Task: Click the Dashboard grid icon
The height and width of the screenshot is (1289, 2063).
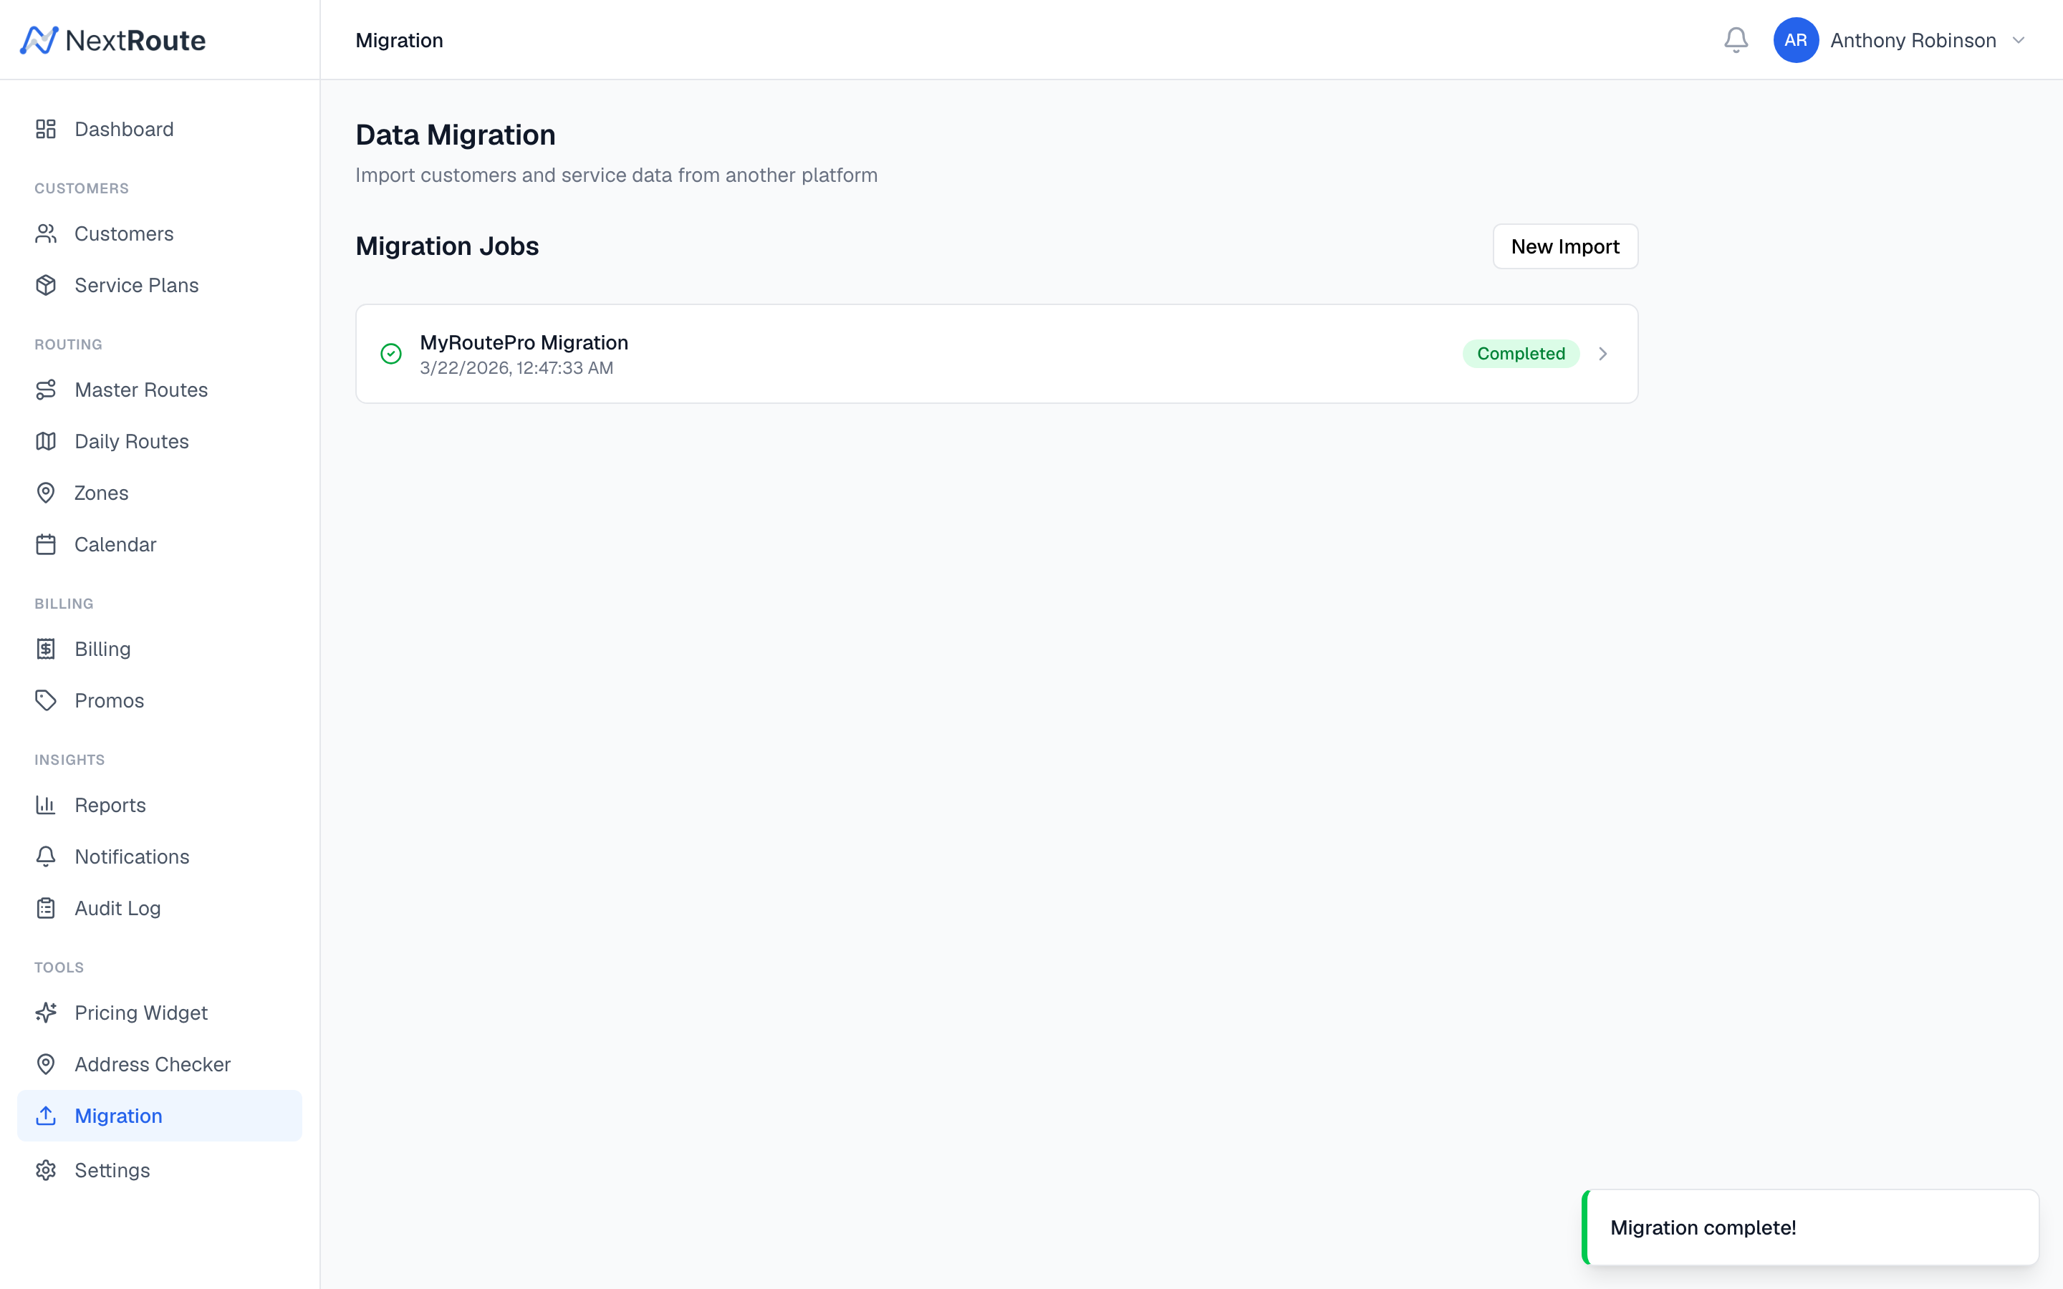Action: (x=46, y=129)
